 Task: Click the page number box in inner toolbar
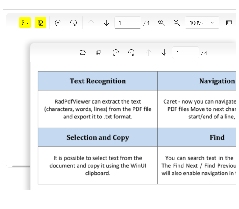coord(185,53)
